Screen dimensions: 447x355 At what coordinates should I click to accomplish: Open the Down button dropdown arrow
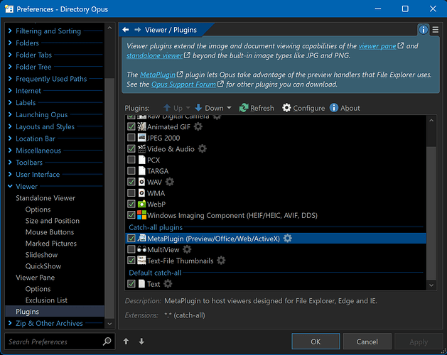229,108
